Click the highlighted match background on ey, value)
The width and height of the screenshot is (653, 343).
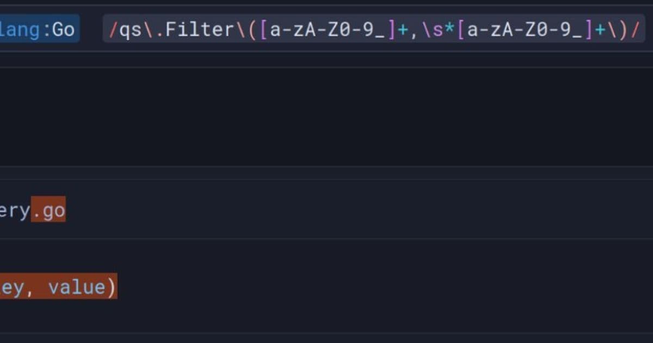(60, 287)
